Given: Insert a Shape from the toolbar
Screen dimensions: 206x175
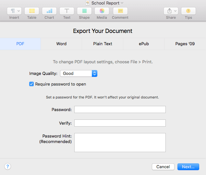Looking at the screenshot, I should click(x=84, y=11).
